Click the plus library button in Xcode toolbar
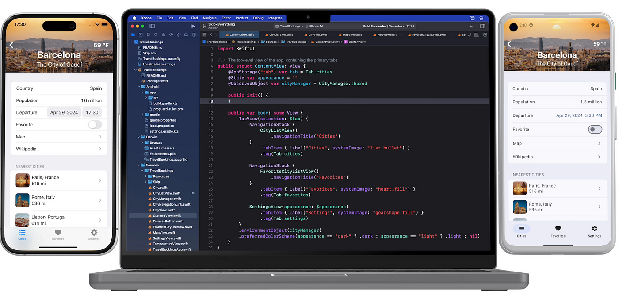The width and height of the screenshot is (619, 295). click(471, 27)
